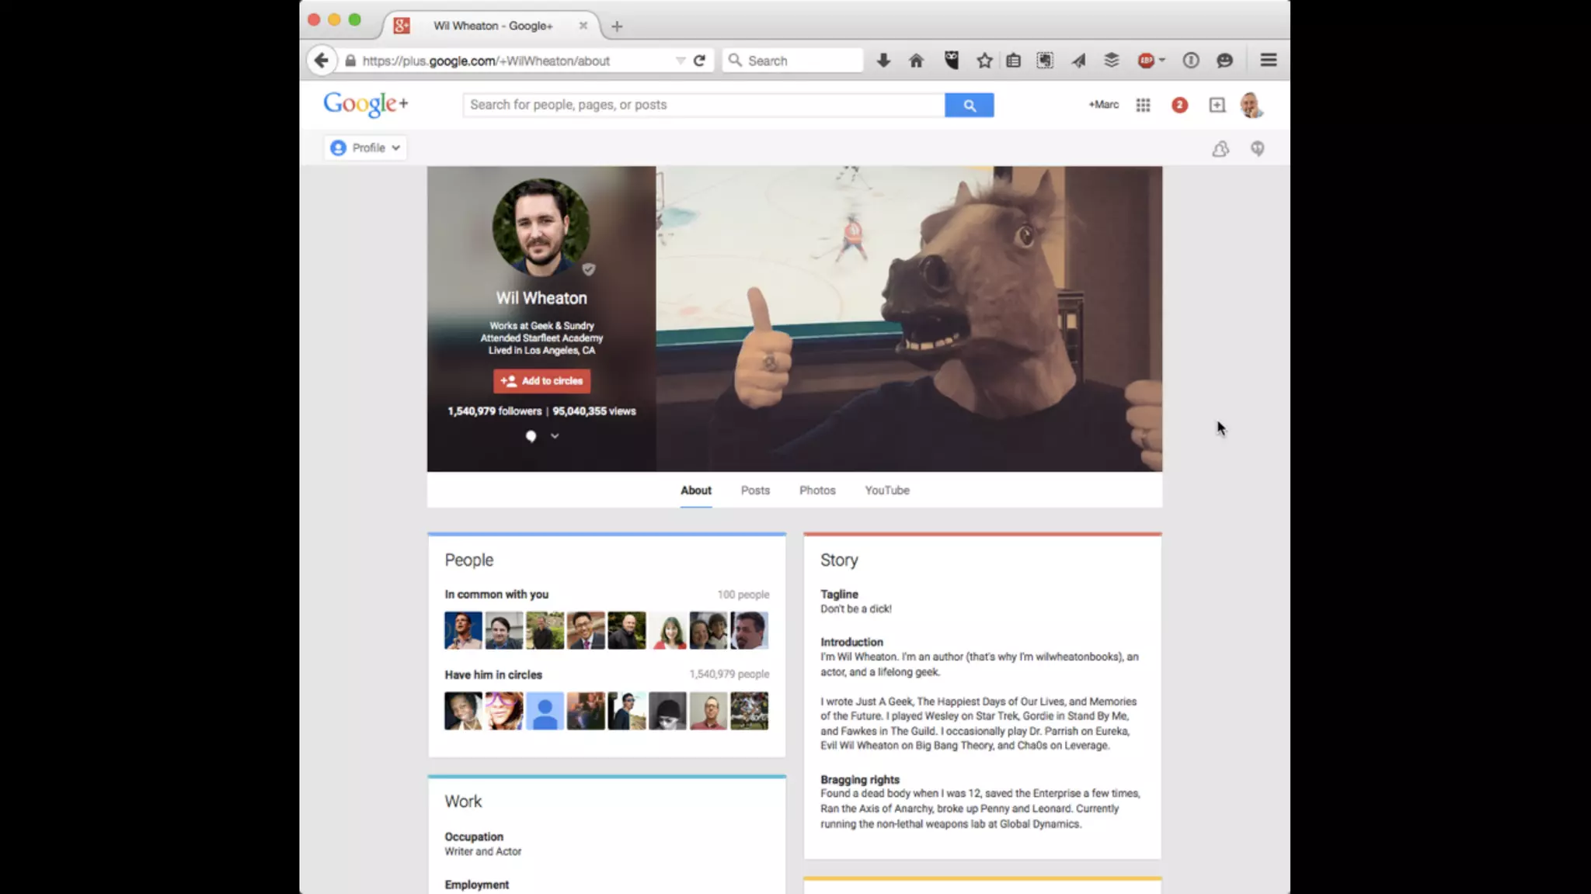Click the 100 people link
This screenshot has width=1591, height=894.
point(743,594)
